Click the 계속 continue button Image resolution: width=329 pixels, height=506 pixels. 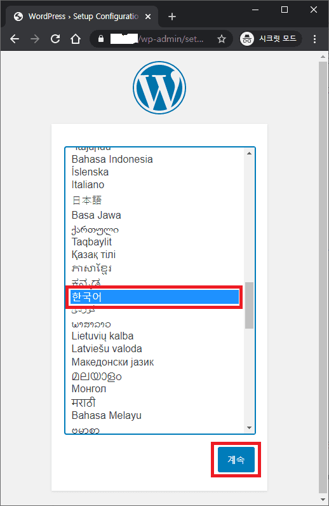(236, 460)
